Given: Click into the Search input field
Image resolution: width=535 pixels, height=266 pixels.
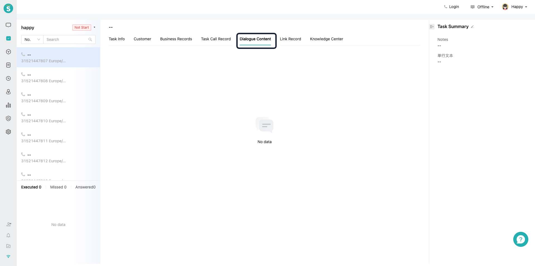Looking at the screenshot, I should (x=67, y=39).
